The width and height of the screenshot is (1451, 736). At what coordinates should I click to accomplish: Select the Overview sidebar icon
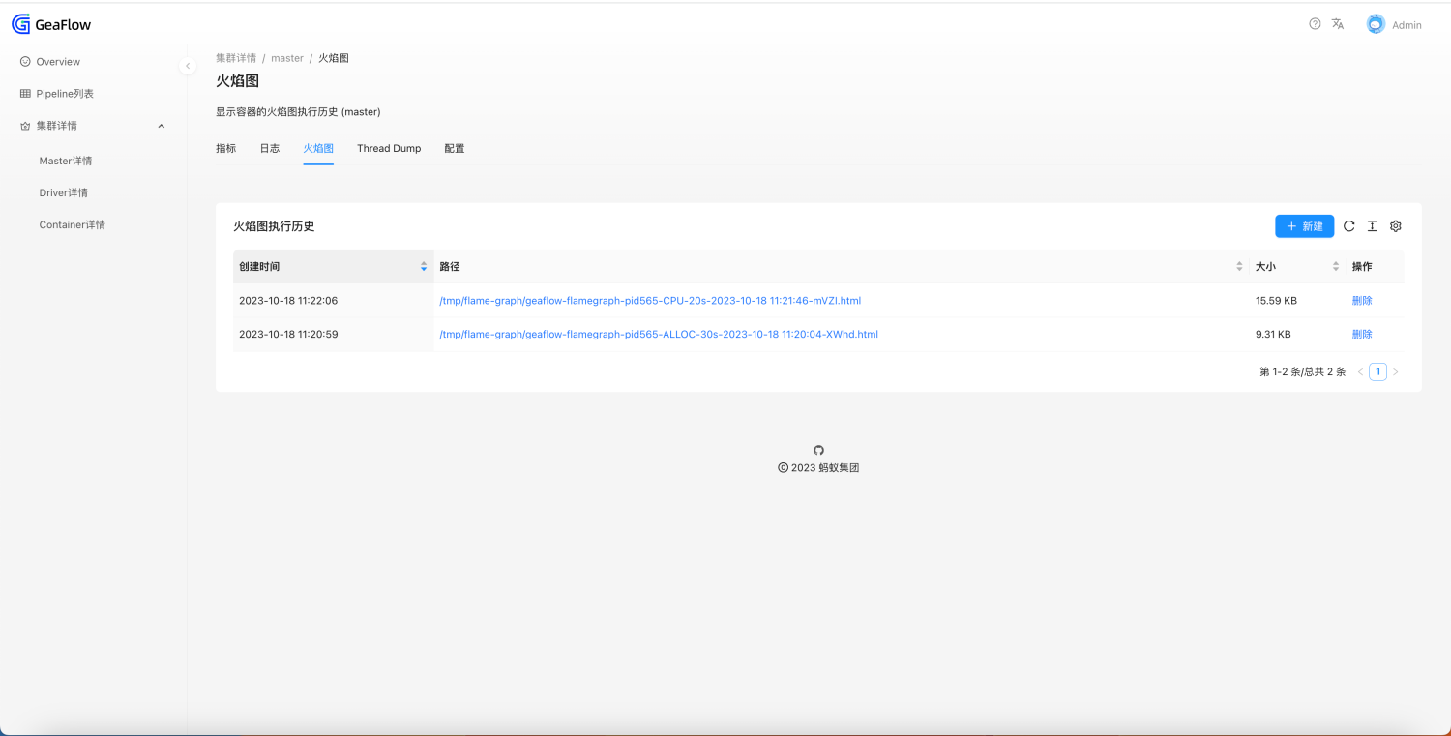coord(26,61)
